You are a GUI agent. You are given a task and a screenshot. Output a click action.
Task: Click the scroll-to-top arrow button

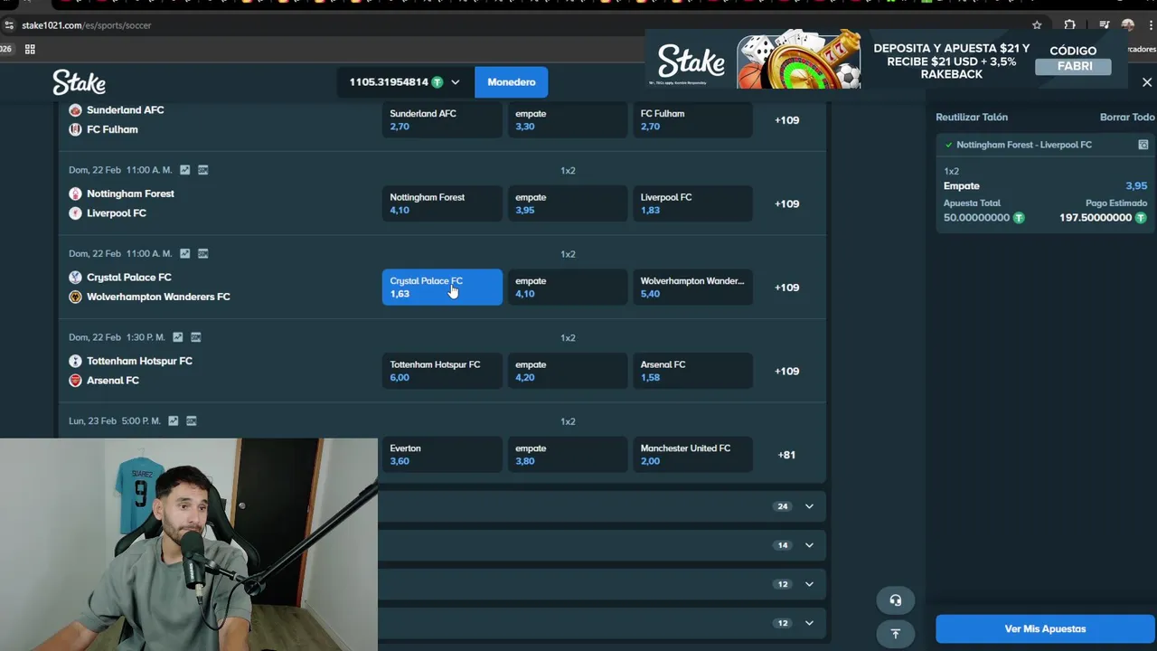click(x=895, y=634)
